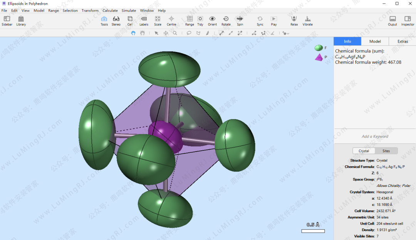Switch to the Model tab

[375, 42]
